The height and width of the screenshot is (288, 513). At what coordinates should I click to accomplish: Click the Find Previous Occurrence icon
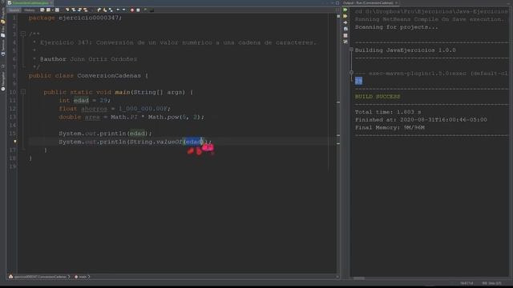[74, 10]
